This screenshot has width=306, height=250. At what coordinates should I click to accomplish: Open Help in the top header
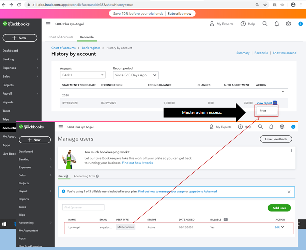pos(248,24)
